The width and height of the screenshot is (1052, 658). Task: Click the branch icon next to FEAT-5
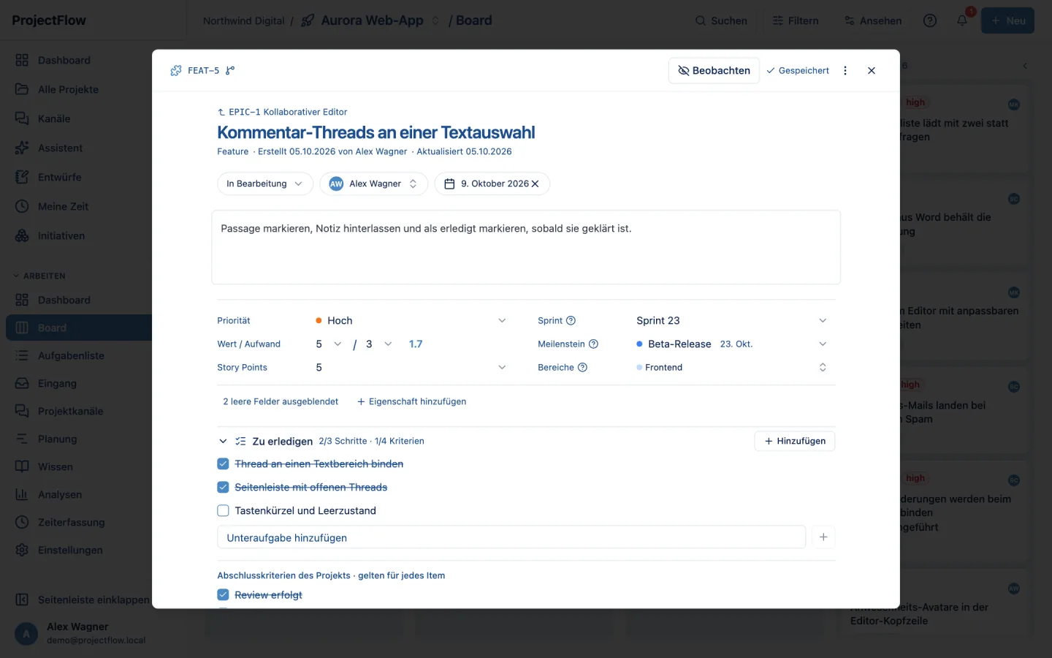point(230,70)
